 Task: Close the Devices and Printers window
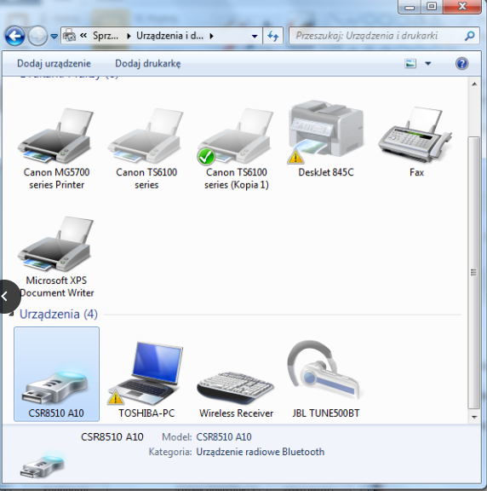462,6
